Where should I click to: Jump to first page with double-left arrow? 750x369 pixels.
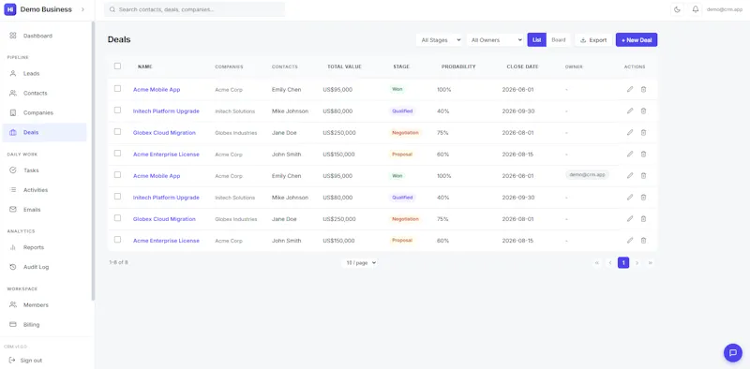(596, 263)
